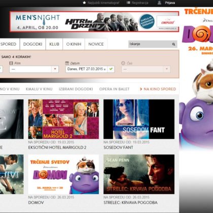
Task: Open the Novice menu item
Action: (96, 44)
